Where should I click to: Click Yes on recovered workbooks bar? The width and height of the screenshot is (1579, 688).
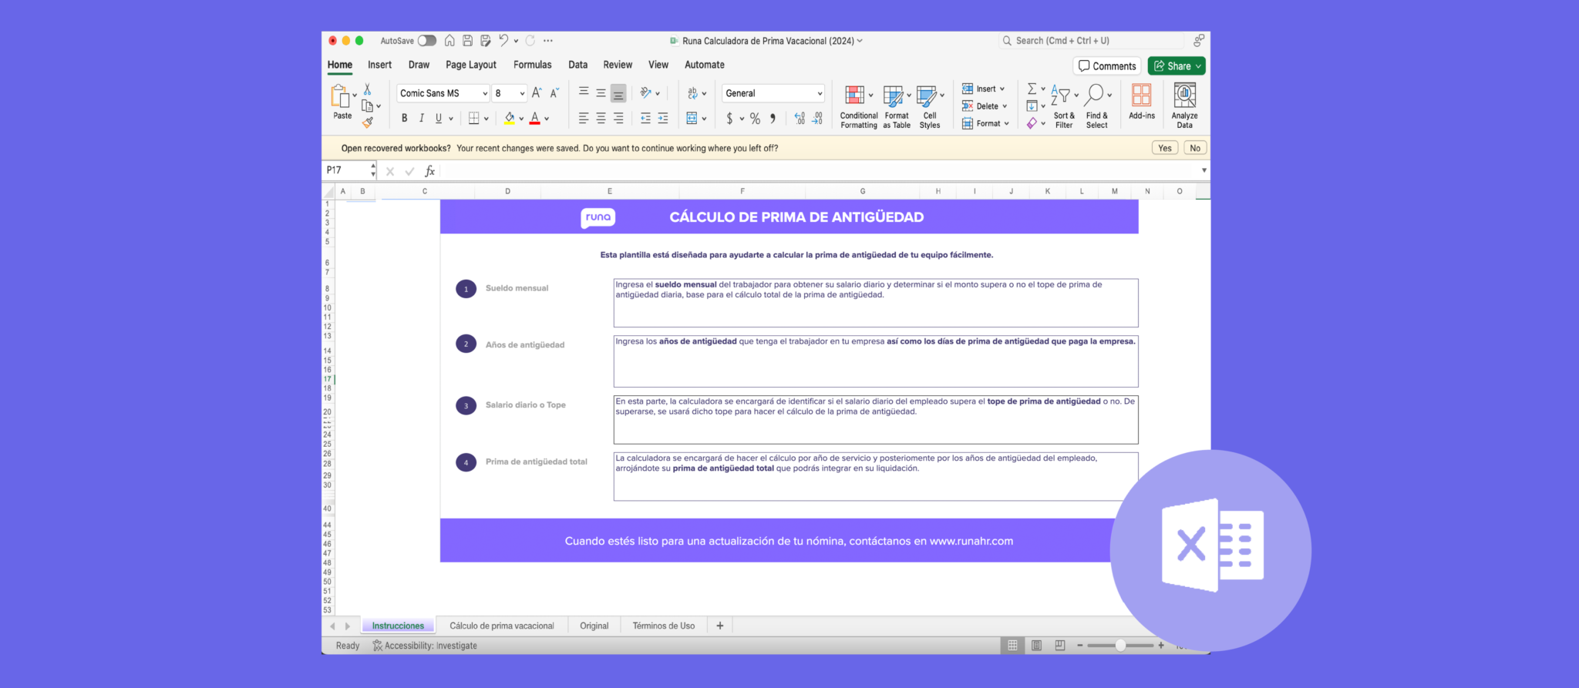1165,148
